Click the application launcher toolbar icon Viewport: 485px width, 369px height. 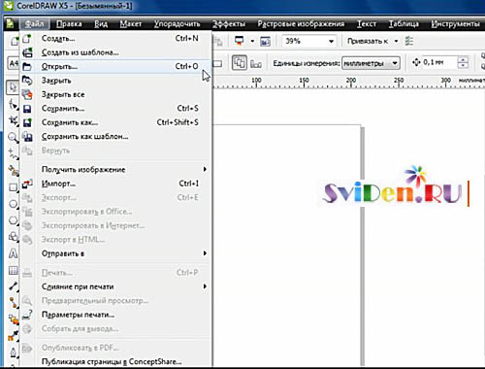click(x=239, y=41)
